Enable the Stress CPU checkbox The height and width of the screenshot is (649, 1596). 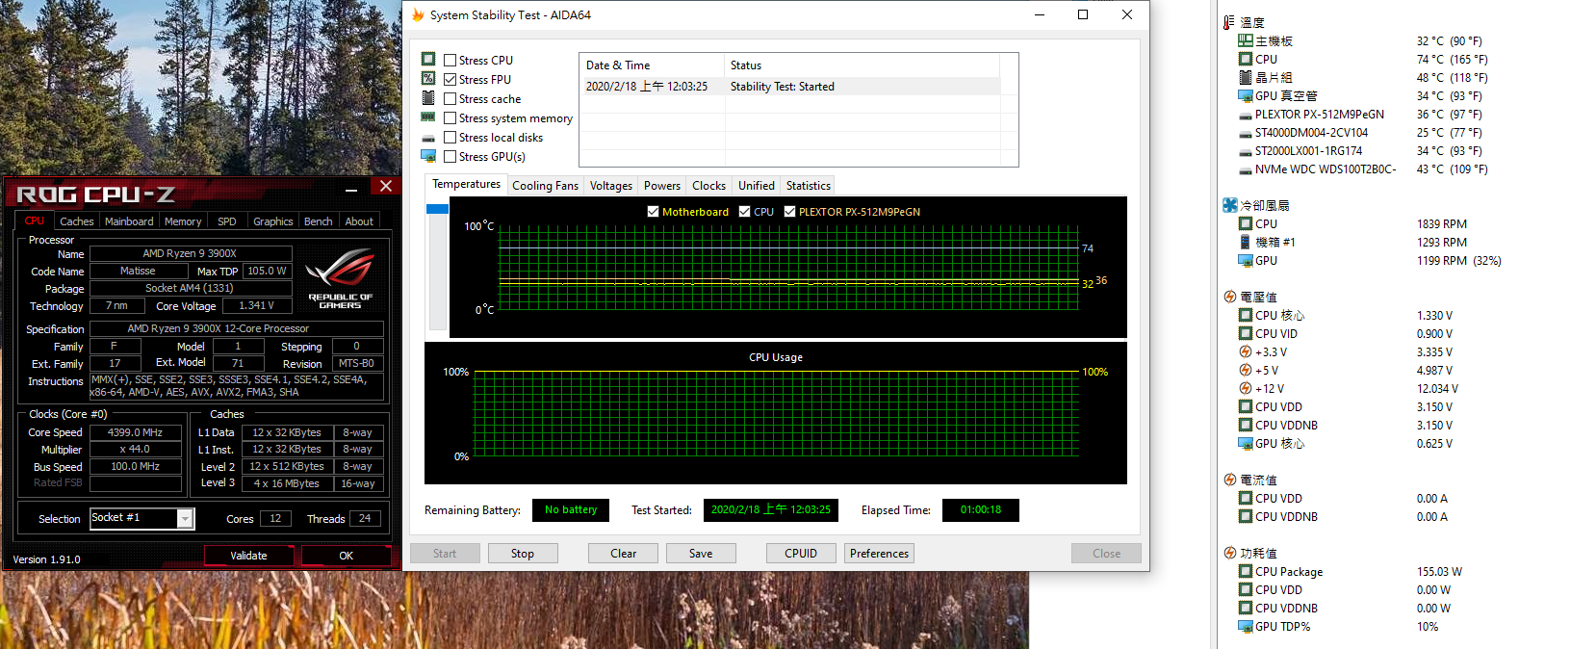pos(450,60)
